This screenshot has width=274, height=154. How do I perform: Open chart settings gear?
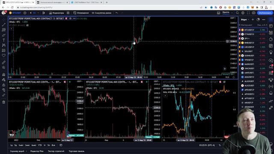coord(243,13)
